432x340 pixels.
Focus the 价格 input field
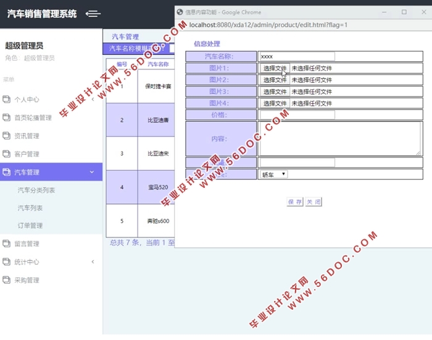coord(297,115)
